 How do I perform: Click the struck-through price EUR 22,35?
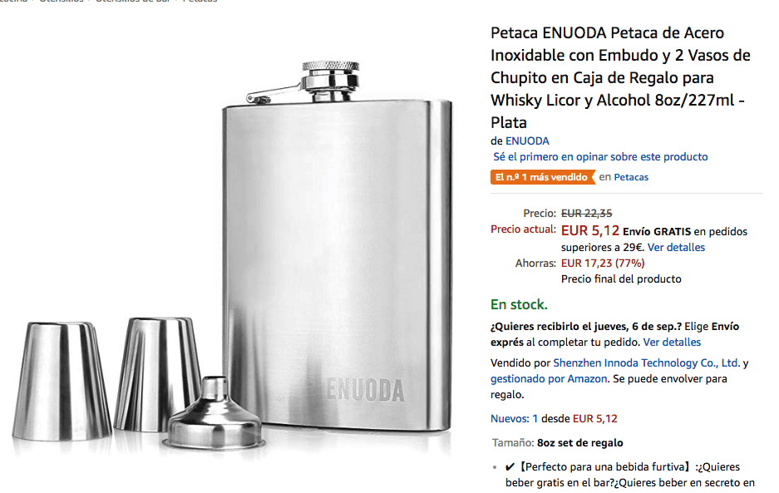pos(587,214)
